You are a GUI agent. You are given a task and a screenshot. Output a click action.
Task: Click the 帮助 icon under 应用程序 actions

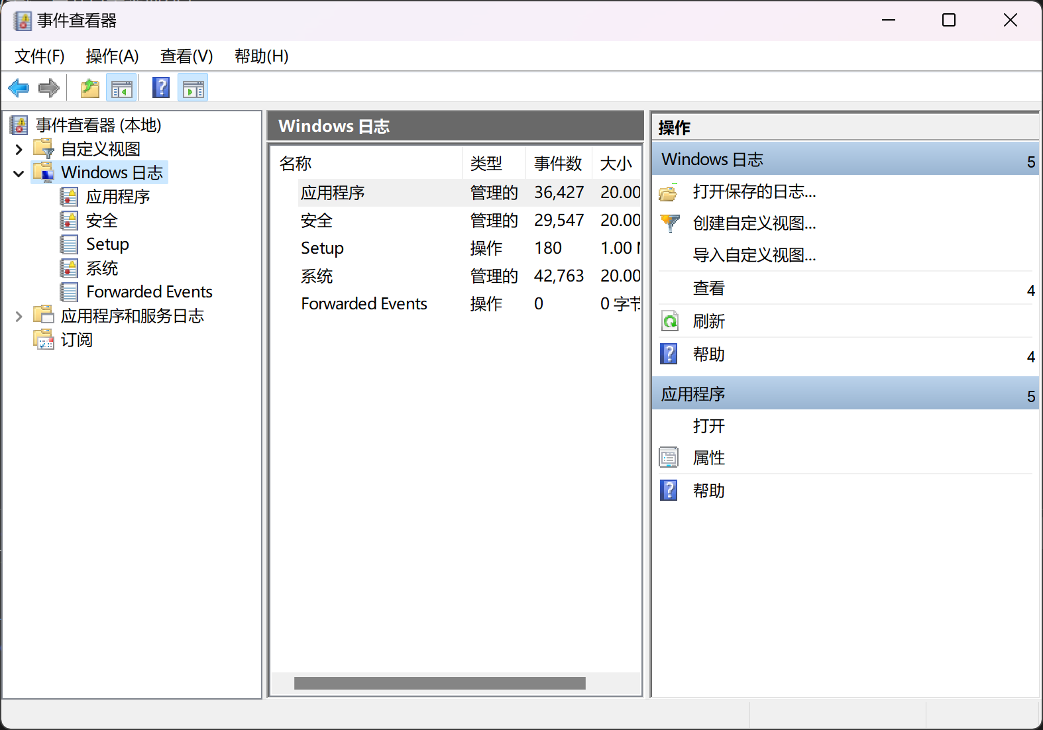pos(669,490)
